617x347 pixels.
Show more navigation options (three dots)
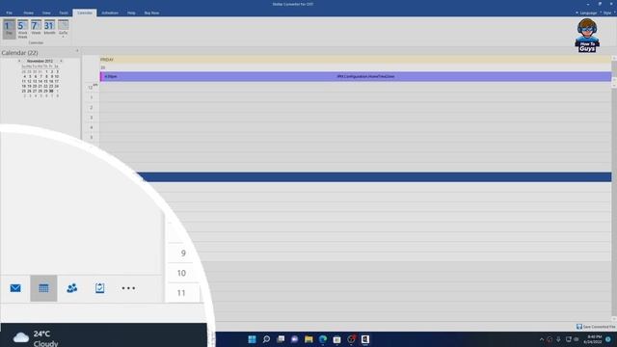point(128,288)
